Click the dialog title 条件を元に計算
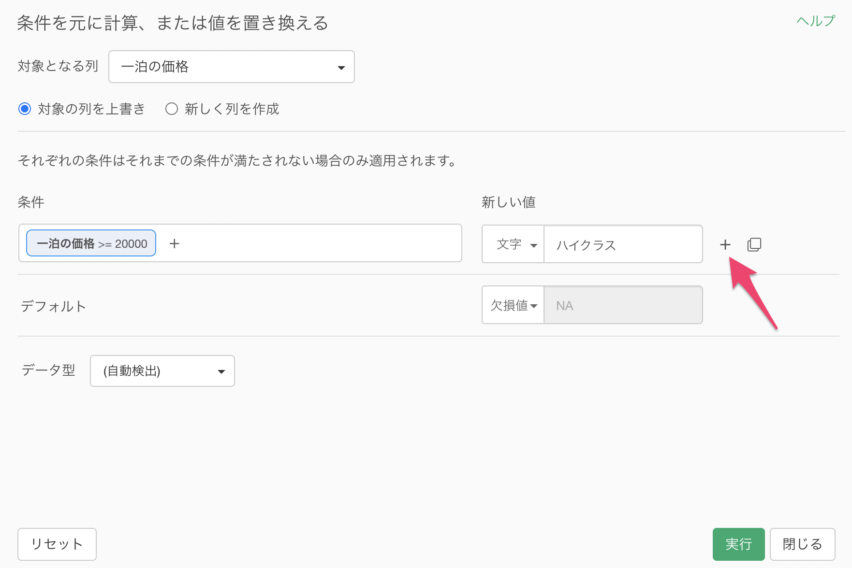This screenshot has width=852, height=568. [x=173, y=23]
